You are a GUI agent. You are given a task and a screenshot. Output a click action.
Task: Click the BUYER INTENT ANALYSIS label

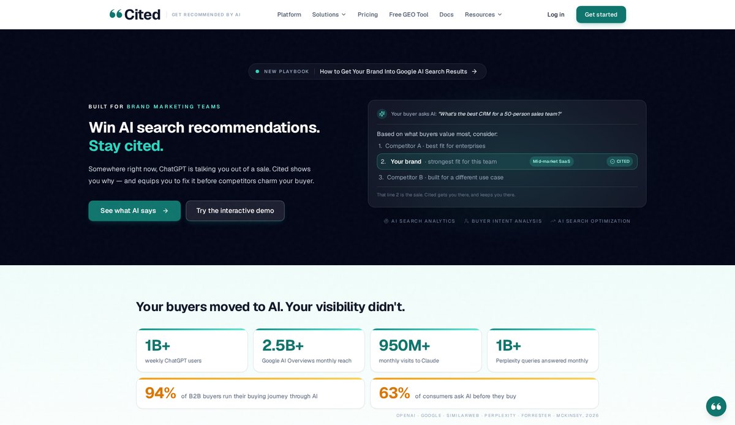pos(507,221)
